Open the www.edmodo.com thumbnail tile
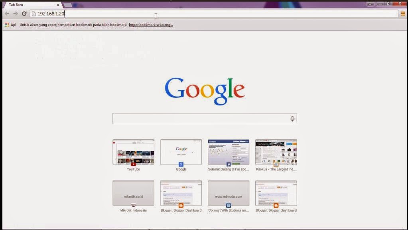Screen dimensions: 408x230 point(229,193)
